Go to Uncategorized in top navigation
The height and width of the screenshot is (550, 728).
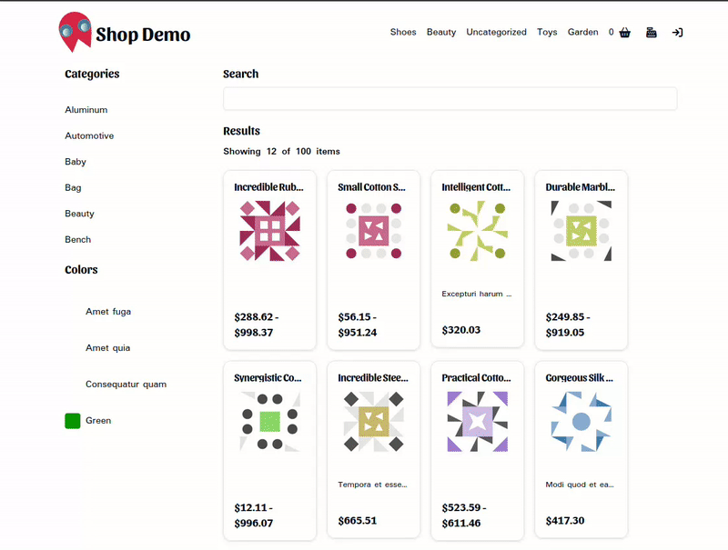[x=496, y=32]
